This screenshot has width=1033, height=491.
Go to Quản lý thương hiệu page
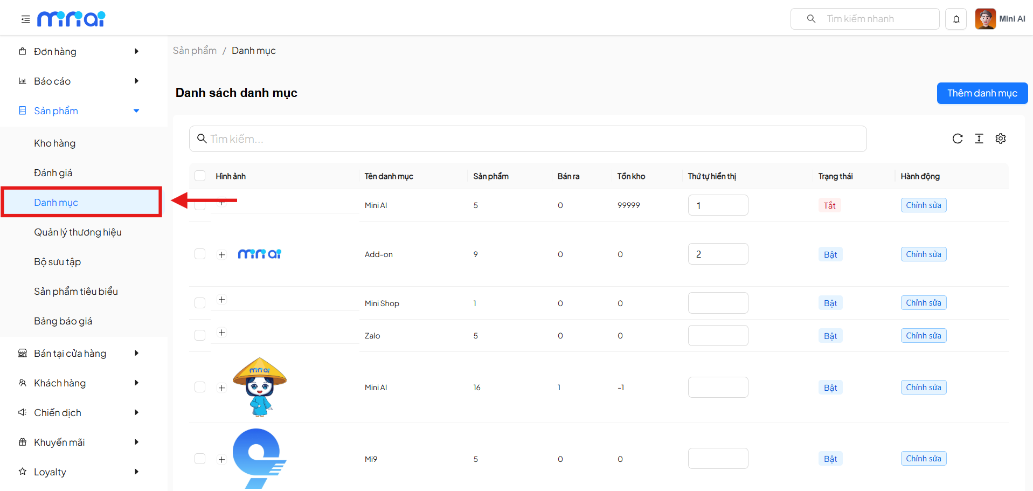78,232
